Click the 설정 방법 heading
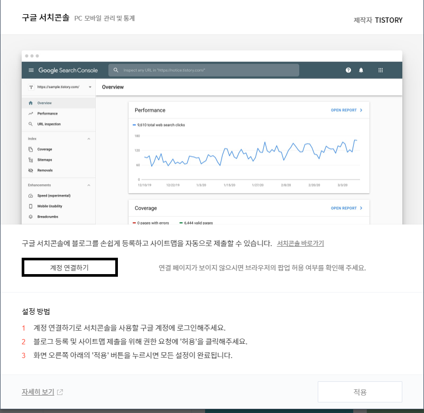Screen dimensions: 424x413 (x=36, y=312)
